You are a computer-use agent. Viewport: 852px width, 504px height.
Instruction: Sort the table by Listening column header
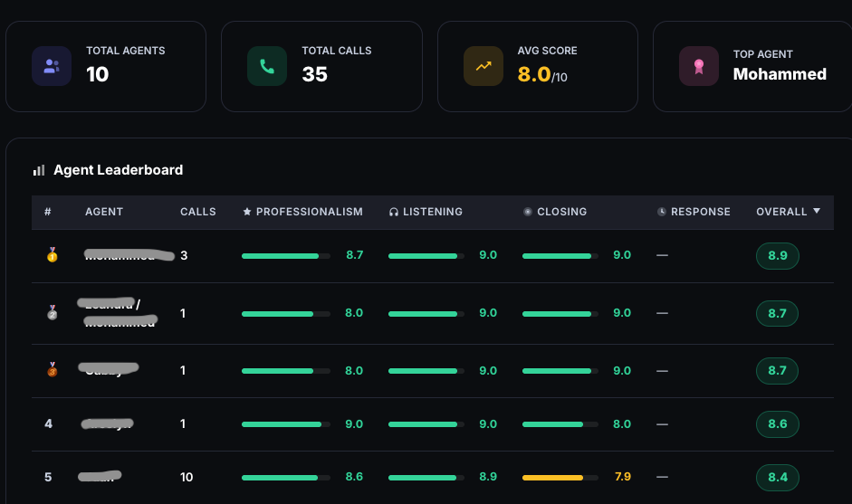coord(432,212)
